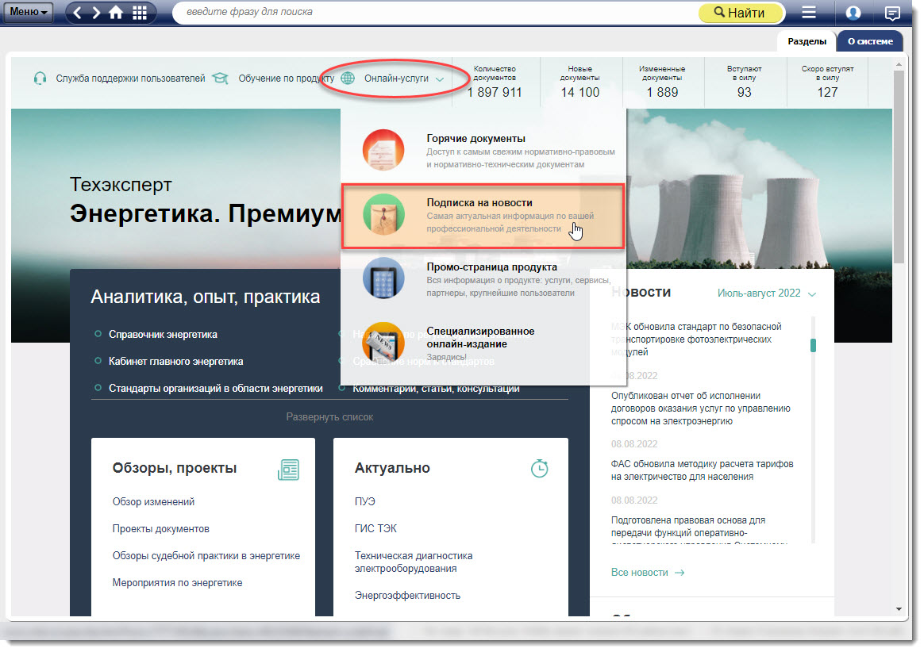Open Комментарии, статьи, консультации link

point(436,389)
